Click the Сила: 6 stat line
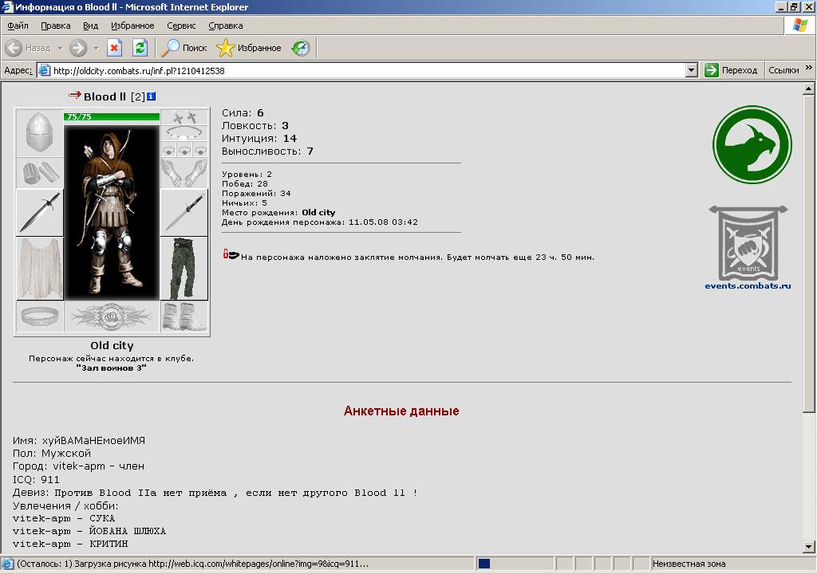The height and width of the screenshot is (574, 817). pyautogui.click(x=243, y=113)
